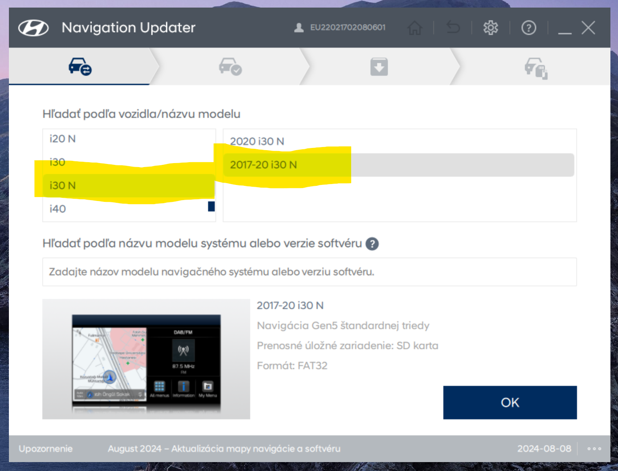Click the Hyundai logo in title bar

33,28
